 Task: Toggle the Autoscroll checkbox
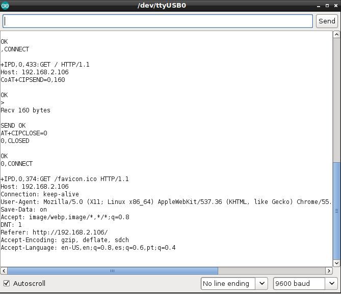click(7, 283)
